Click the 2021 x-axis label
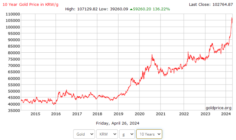This screenshot has width=236, height=140. tap(161, 114)
